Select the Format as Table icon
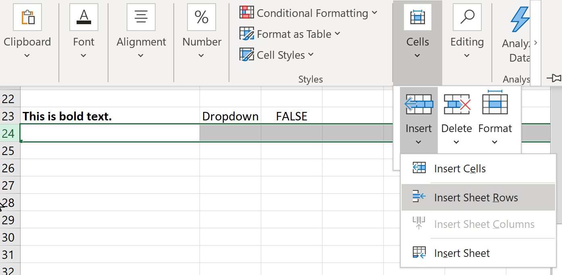The height and width of the screenshot is (275, 562). (x=246, y=34)
